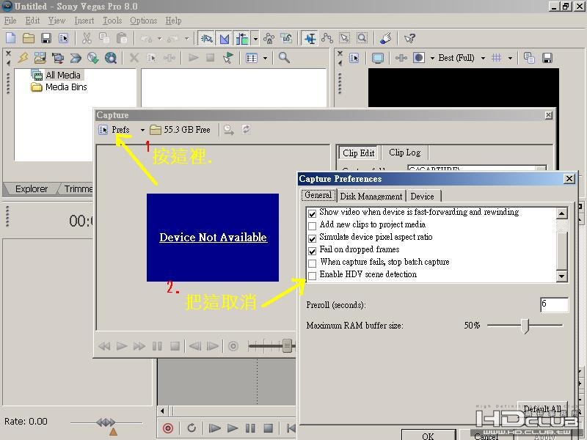Click Loop Playback icon in timeline transport

[x=192, y=428]
